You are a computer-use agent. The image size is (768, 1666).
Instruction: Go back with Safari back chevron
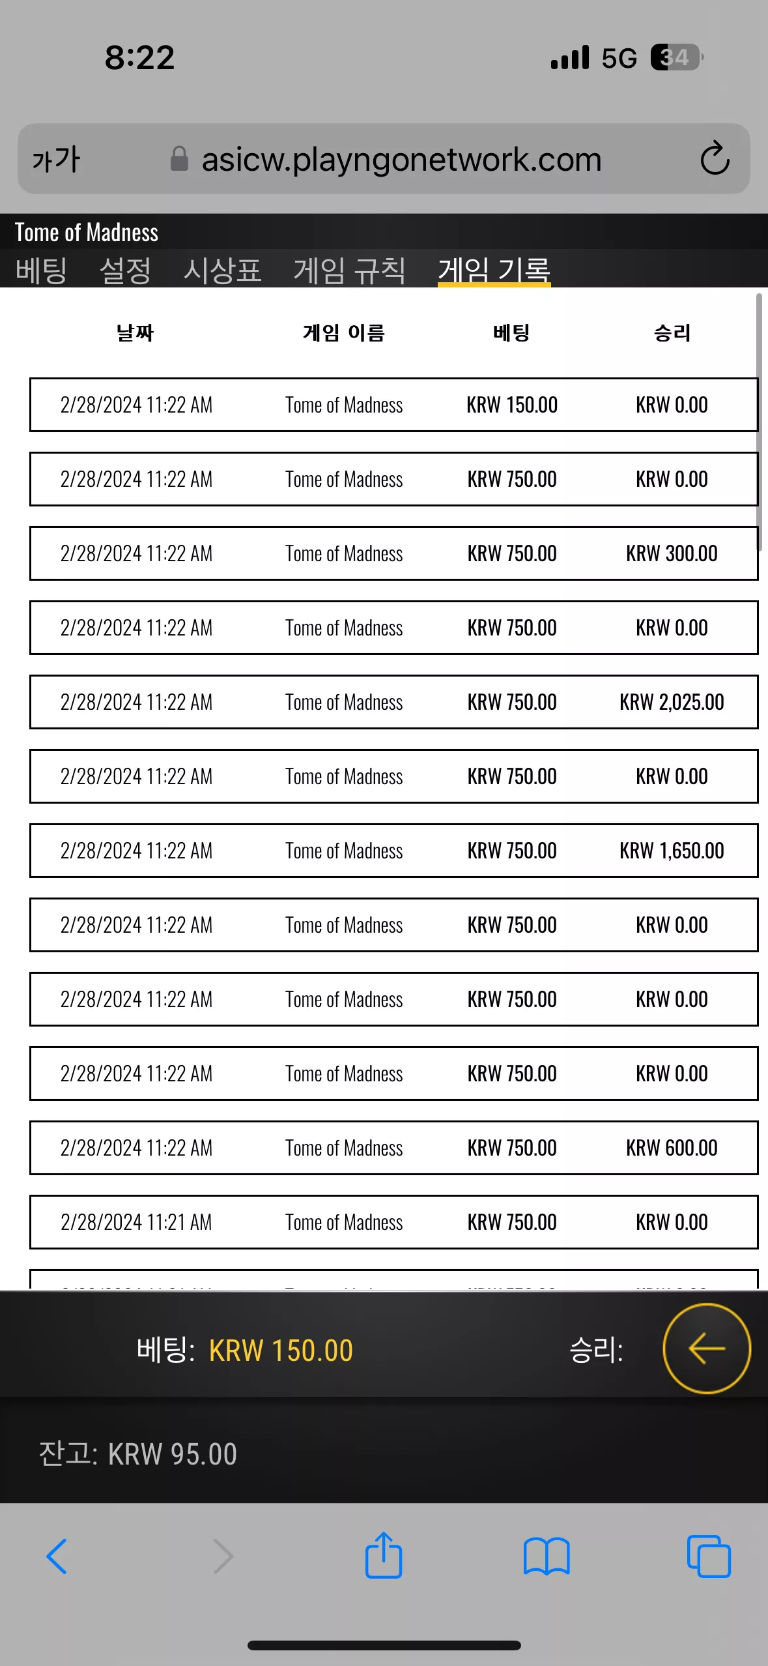(57, 1556)
